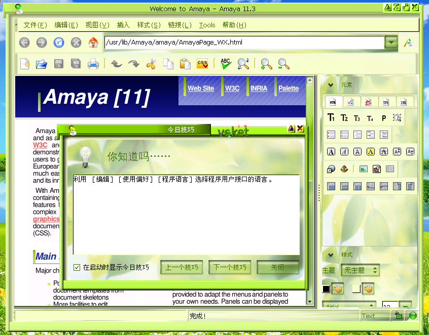Screen dimensions: 429x335
Task: Toggle the green status ball indicator
Action: pyautogui.click(x=413, y=316)
